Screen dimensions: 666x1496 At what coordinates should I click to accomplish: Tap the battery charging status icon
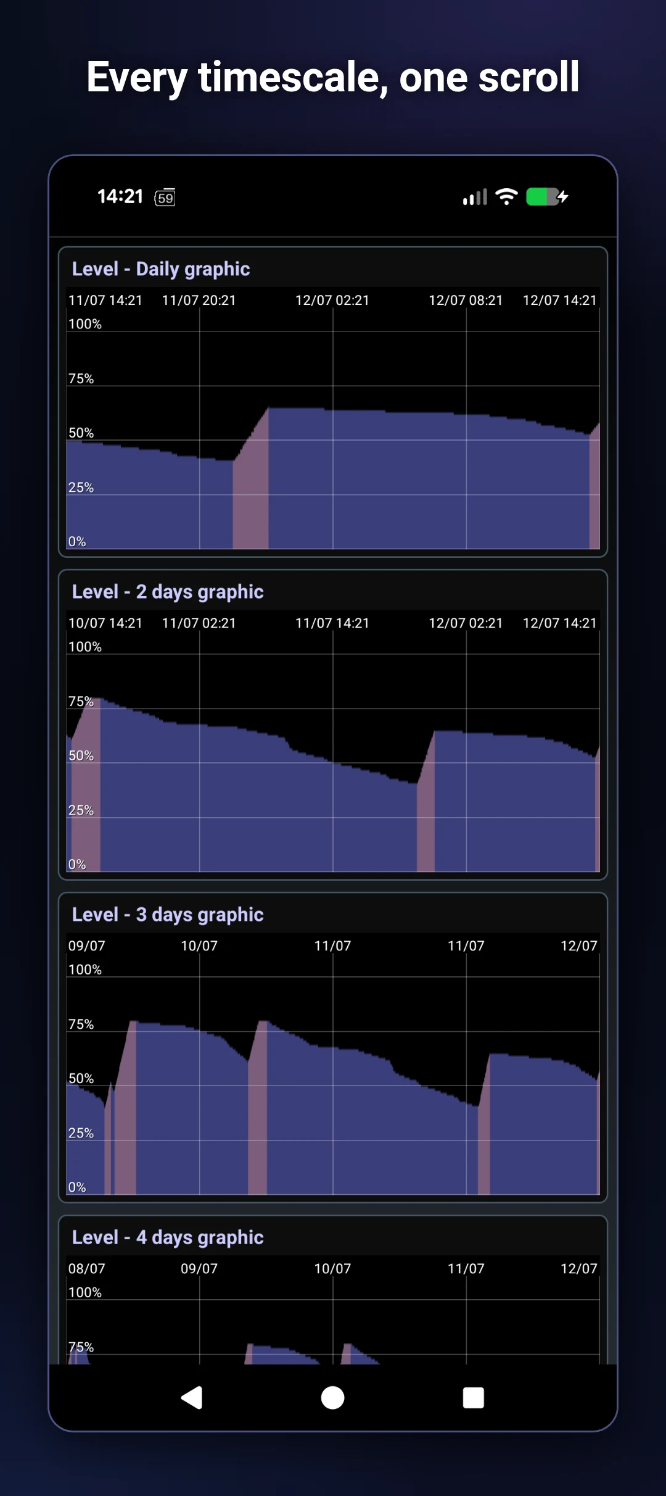click(x=547, y=197)
